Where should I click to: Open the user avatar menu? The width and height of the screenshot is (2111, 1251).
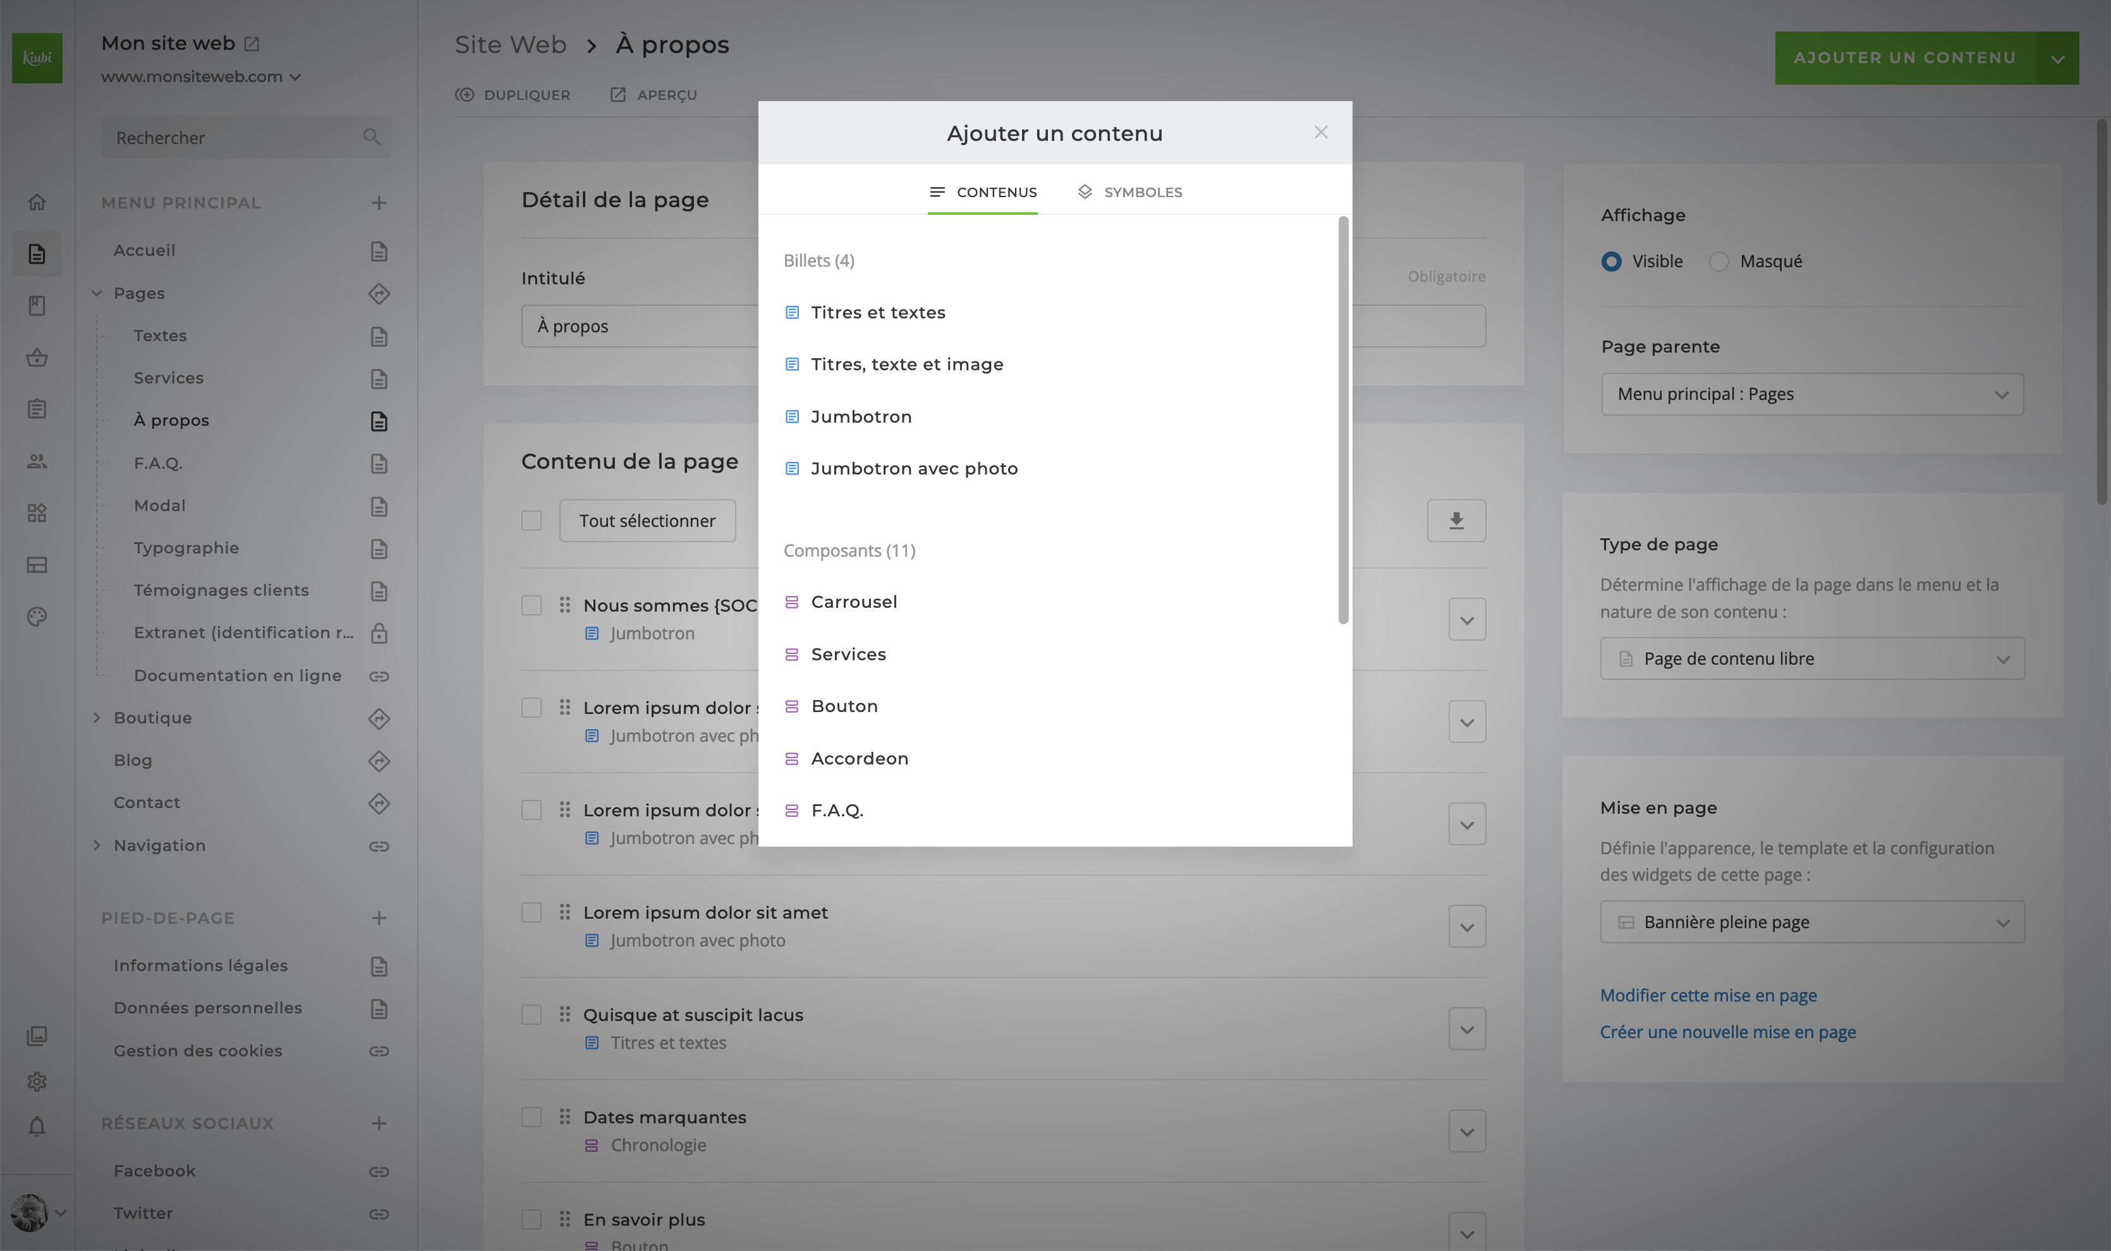[38, 1213]
